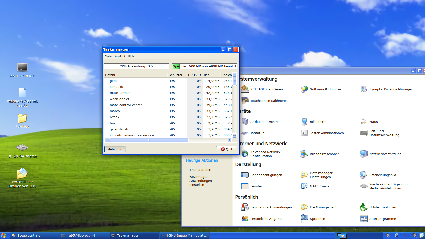Image resolution: width=425 pixels, height=239 pixels.
Task: Select the script-fu process row
Action: [168, 87]
